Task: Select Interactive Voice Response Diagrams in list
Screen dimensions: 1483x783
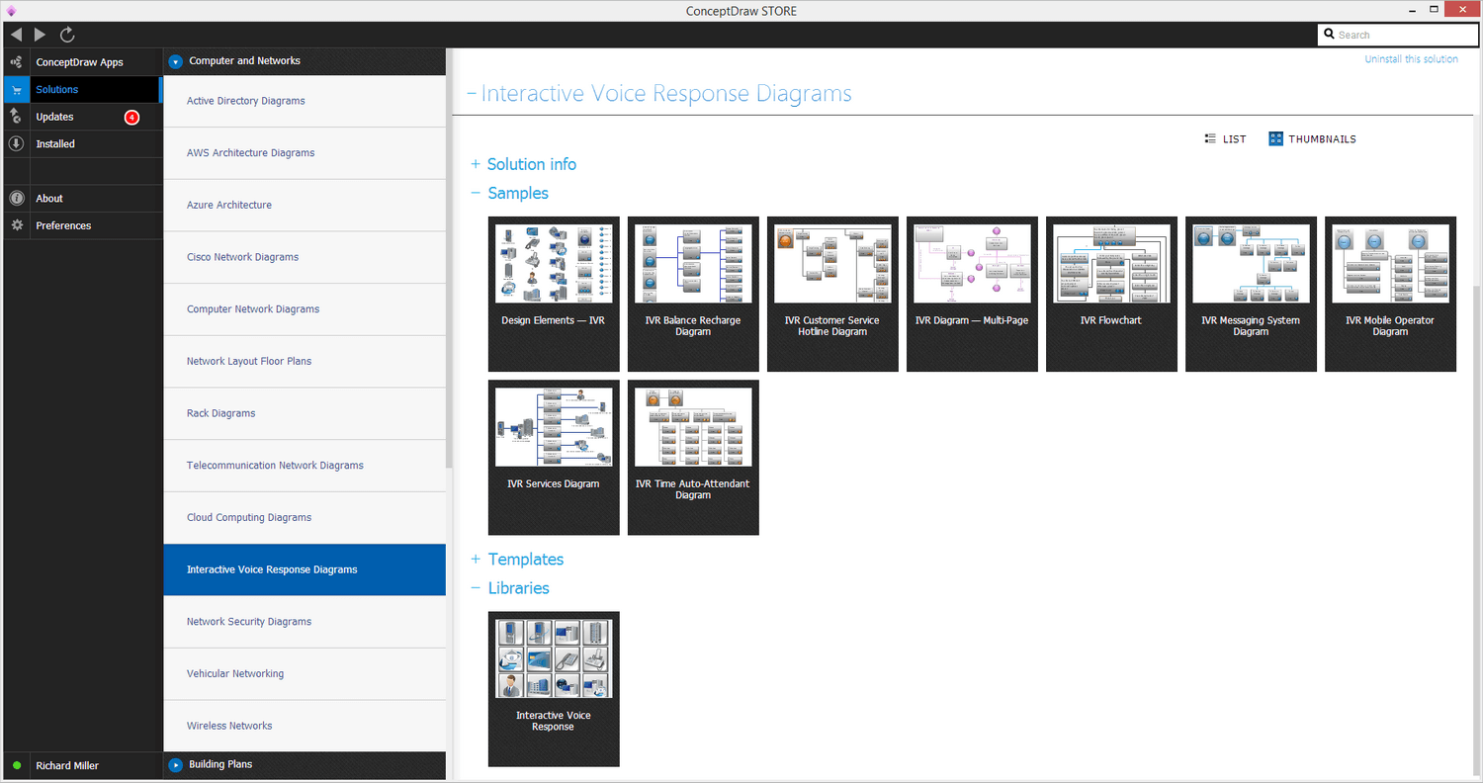Action: [x=305, y=569]
